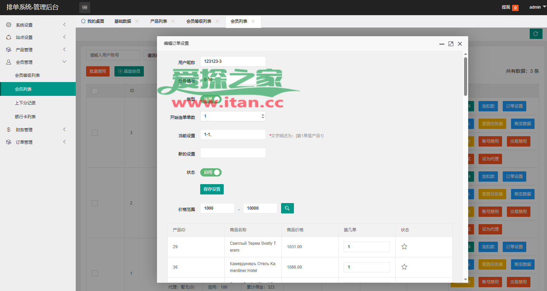Click the 系统设置 gear icon in sidebar
Screen dimensions: 547x291
(x=9, y=25)
